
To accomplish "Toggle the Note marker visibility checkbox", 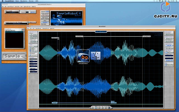I will (x=30, y=48).
